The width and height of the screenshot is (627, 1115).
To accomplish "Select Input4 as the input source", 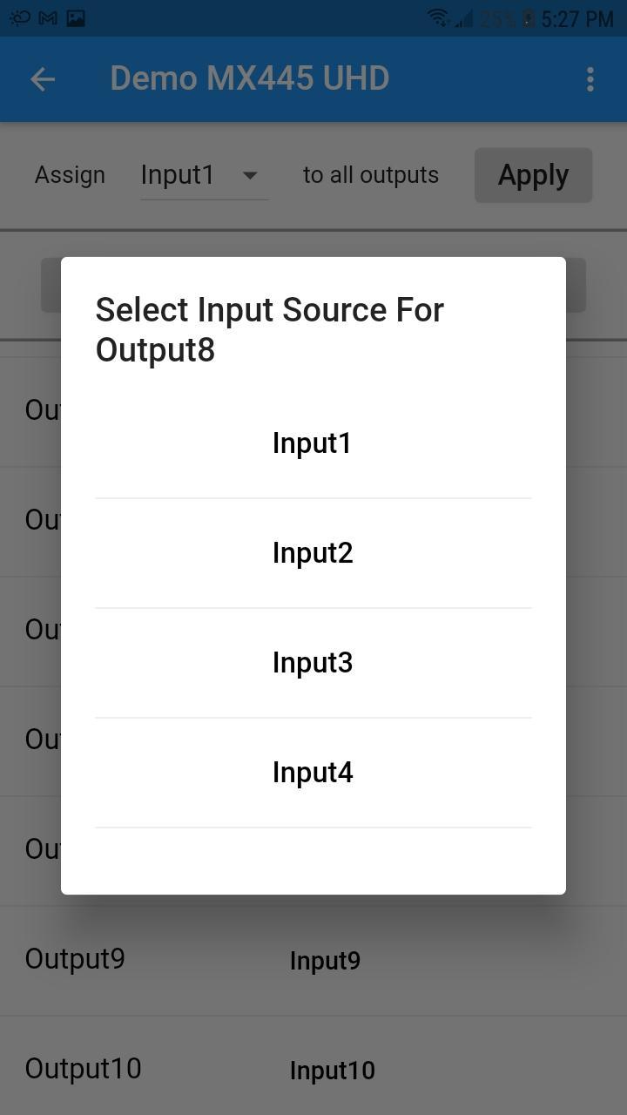I will 313,773.
